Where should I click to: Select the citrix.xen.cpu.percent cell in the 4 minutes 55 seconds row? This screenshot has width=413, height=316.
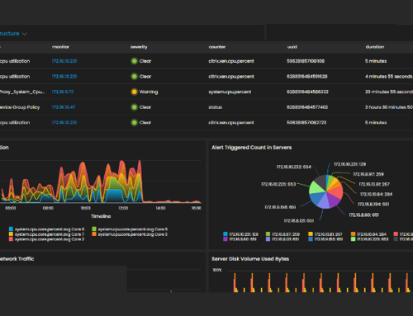231,77
